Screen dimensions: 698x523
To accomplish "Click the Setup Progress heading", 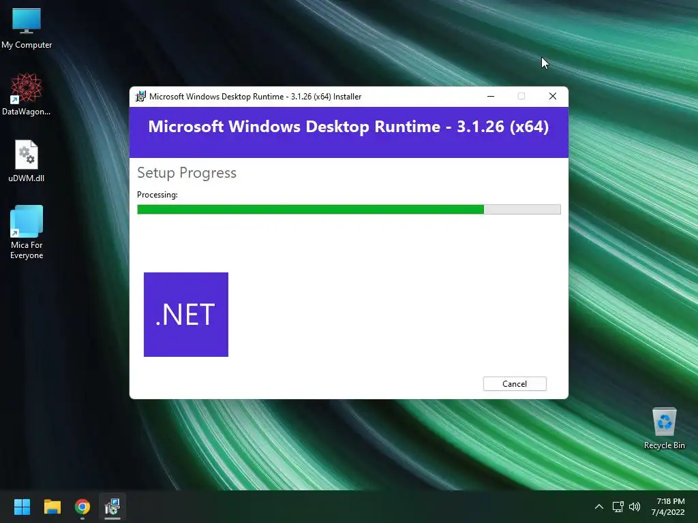I will tap(187, 172).
